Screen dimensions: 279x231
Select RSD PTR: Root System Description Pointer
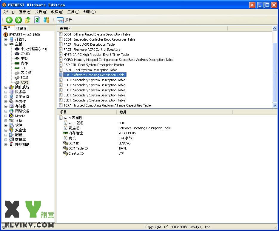[92, 65]
